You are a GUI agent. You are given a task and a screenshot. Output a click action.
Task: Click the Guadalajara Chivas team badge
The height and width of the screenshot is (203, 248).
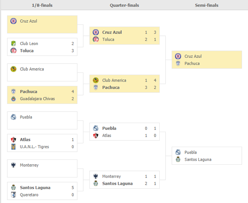pos(13,99)
